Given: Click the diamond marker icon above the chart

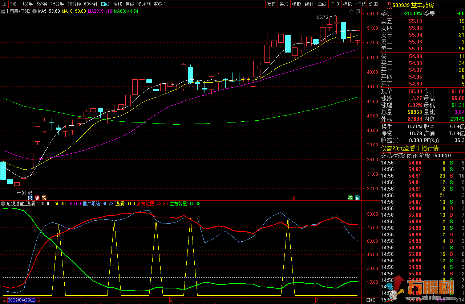Looking at the screenshot, I should 351,12.
